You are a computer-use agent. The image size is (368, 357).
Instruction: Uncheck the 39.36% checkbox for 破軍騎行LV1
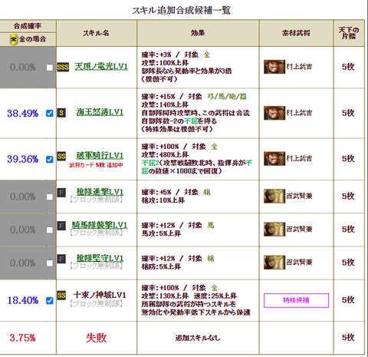(50, 160)
